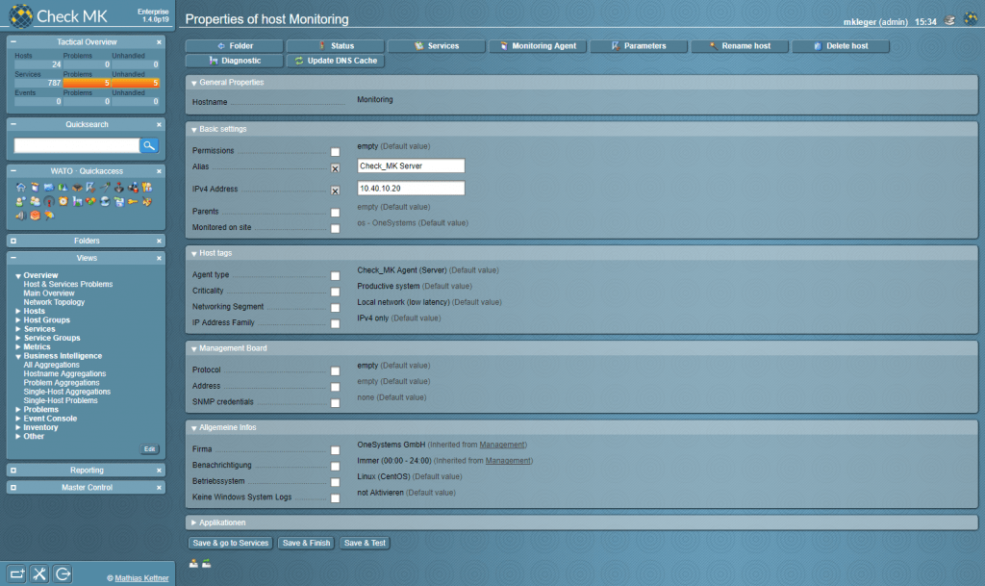Tick the Keine Windows System Logs checkbox

point(335,498)
